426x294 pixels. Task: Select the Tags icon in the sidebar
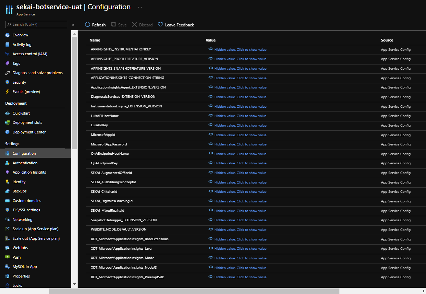click(x=7, y=63)
